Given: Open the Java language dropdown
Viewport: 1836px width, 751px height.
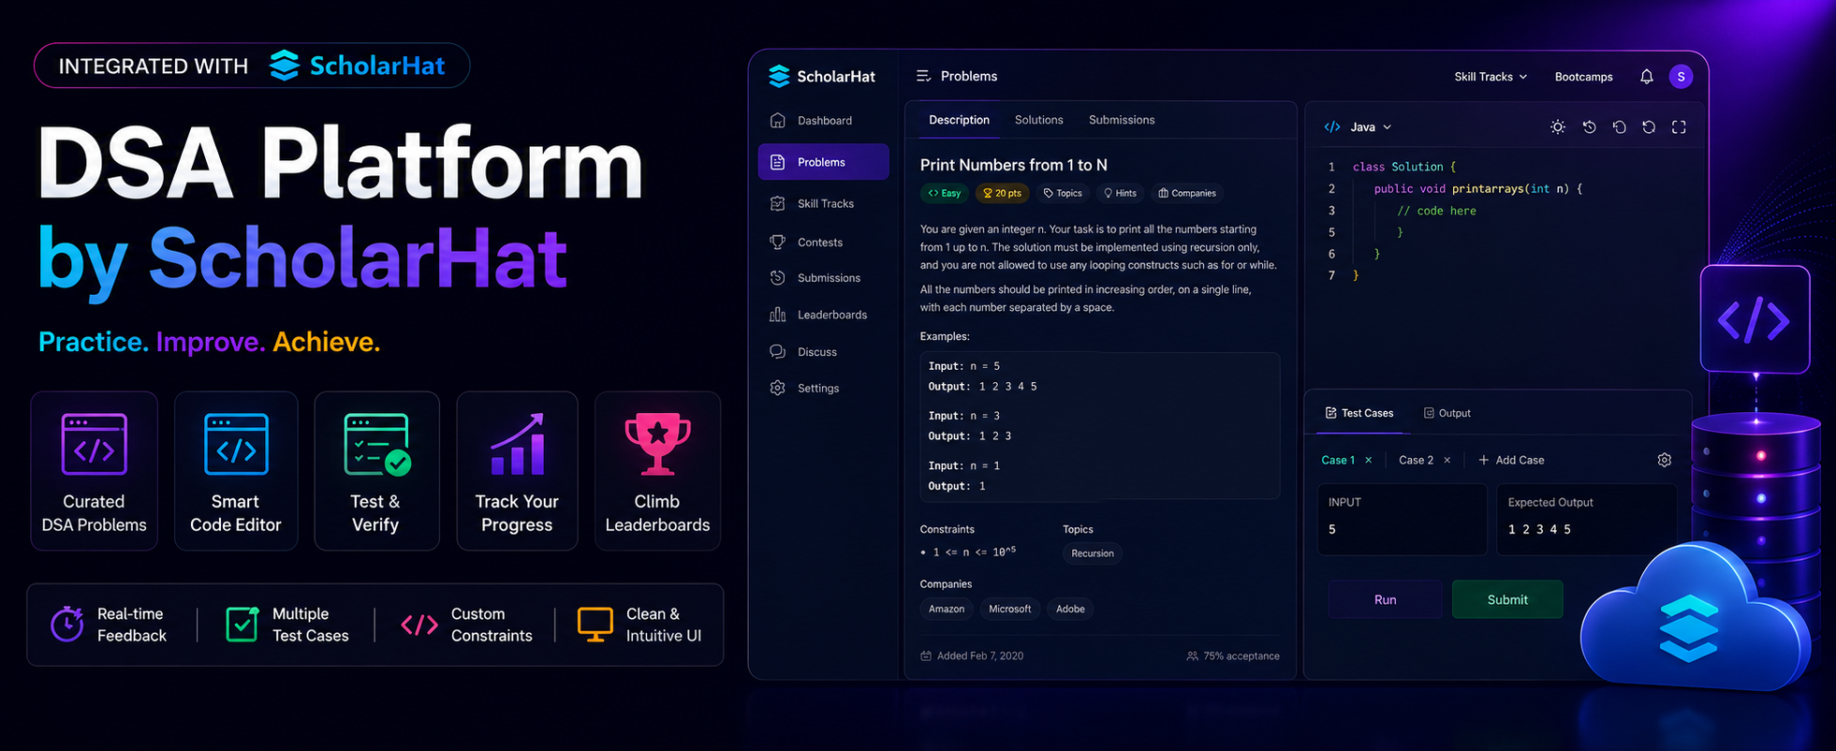Looking at the screenshot, I should 1371,127.
